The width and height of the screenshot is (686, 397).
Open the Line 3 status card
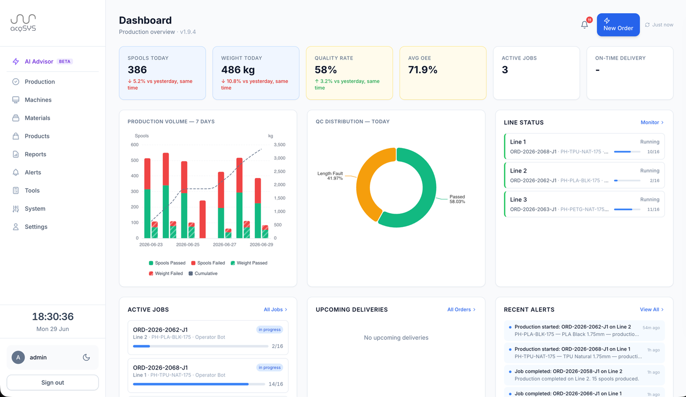[584, 204]
